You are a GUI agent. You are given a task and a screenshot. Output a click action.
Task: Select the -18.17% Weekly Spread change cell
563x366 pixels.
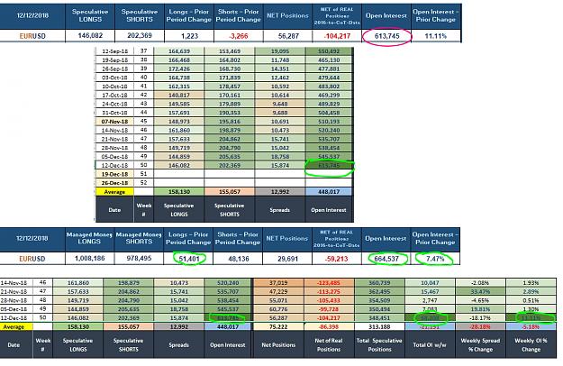(480, 318)
